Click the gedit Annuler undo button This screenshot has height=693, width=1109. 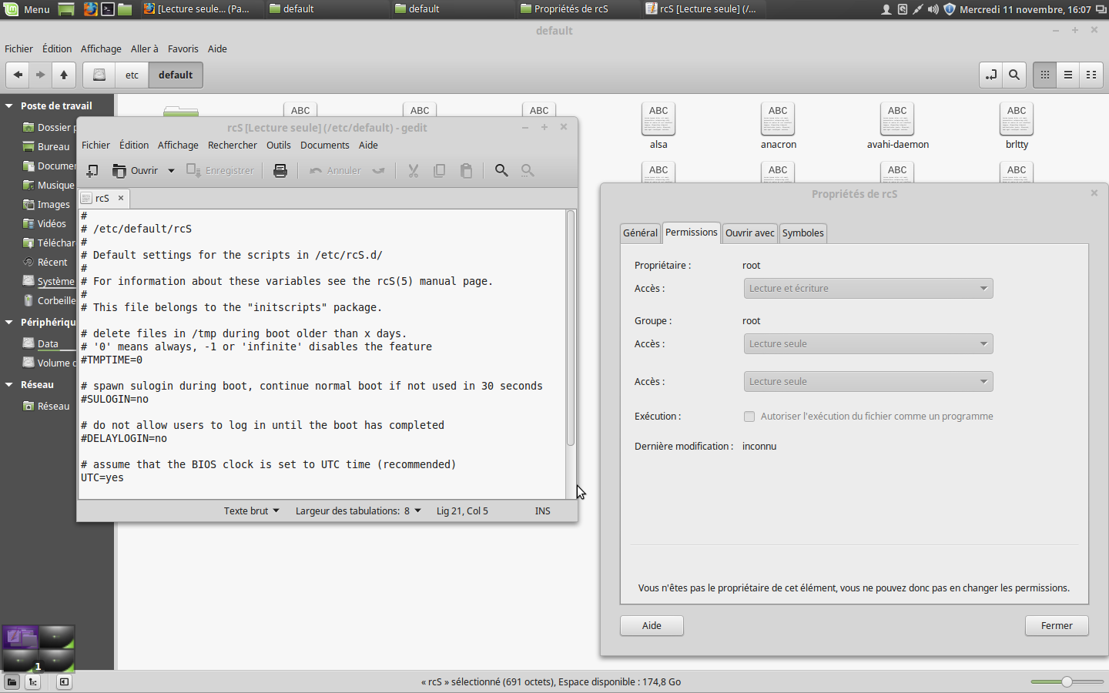click(x=335, y=170)
